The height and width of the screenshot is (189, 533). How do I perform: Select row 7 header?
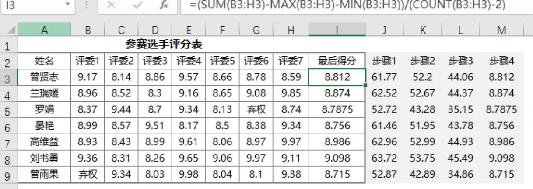9,142
